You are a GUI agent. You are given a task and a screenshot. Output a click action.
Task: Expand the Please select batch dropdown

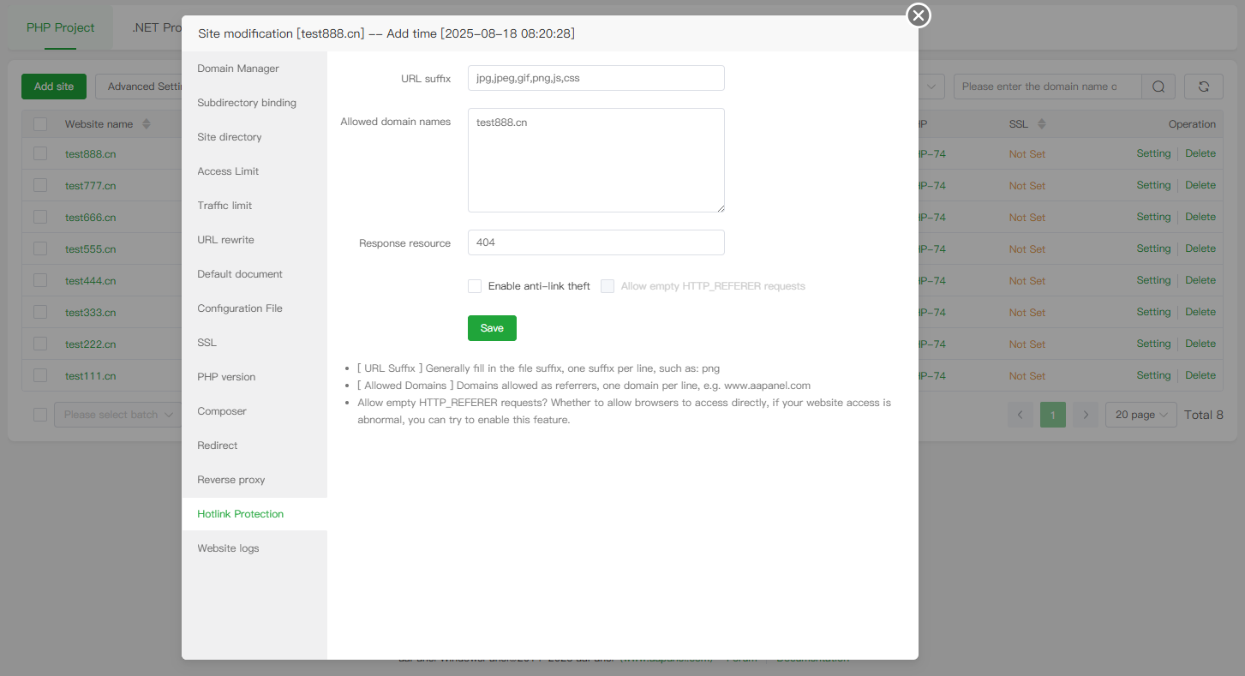(x=117, y=415)
